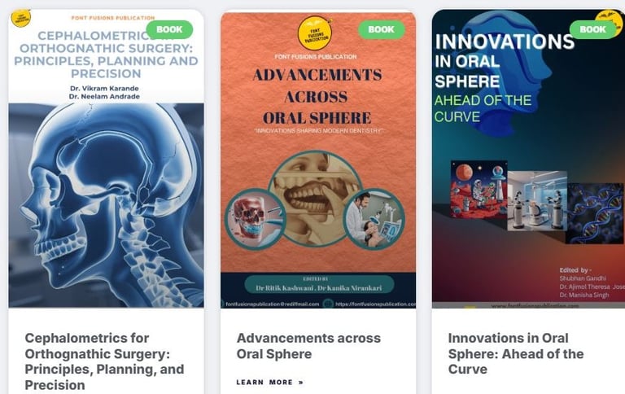Click the double-arrow icon after LEARN MORE
Image resolution: width=625 pixels, height=394 pixels.
pos(301,383)
